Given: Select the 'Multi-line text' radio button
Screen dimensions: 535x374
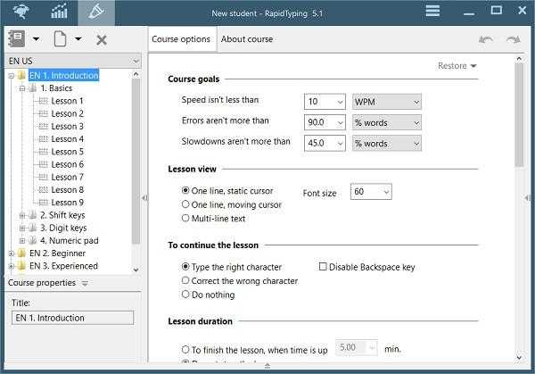Looking at the screenshot, I should click(186, 218).
